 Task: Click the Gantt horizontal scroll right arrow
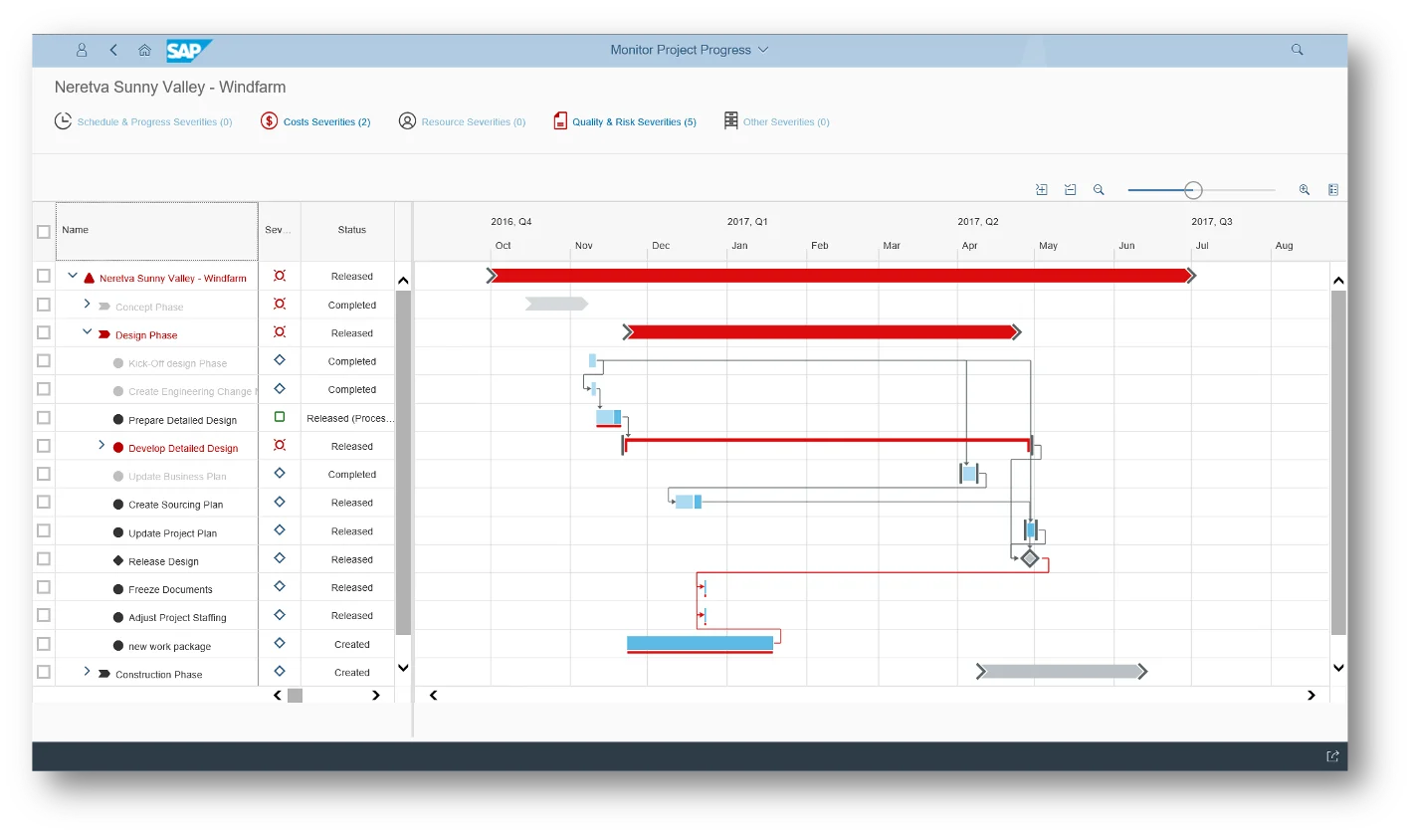[x=1311, y=696]
